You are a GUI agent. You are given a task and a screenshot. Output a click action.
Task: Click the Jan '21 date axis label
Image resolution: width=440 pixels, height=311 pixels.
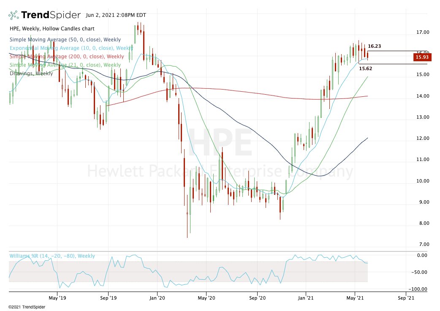[x=306, y=298]
